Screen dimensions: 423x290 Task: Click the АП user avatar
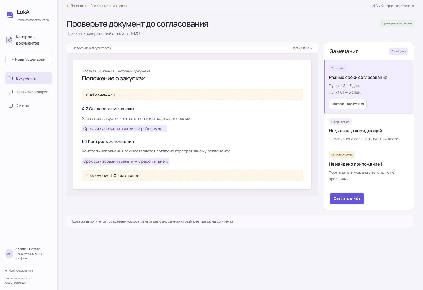[x=9, y=254]
